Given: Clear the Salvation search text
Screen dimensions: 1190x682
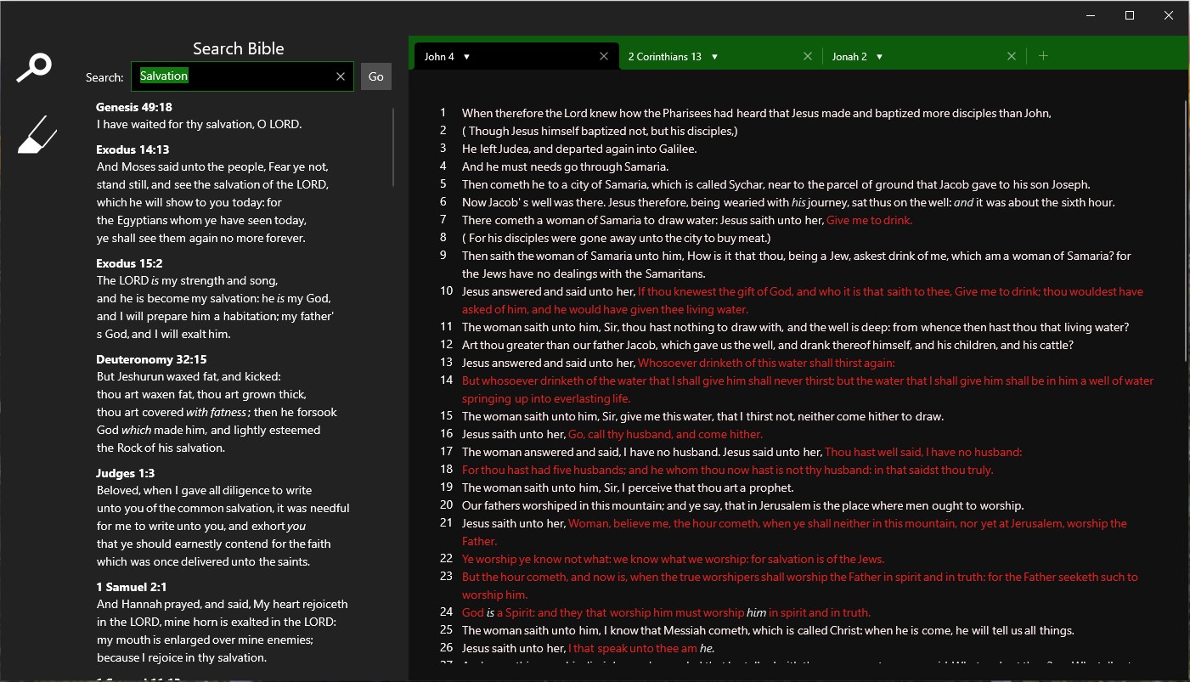Looking at the screenshot, I should [340, 76].
